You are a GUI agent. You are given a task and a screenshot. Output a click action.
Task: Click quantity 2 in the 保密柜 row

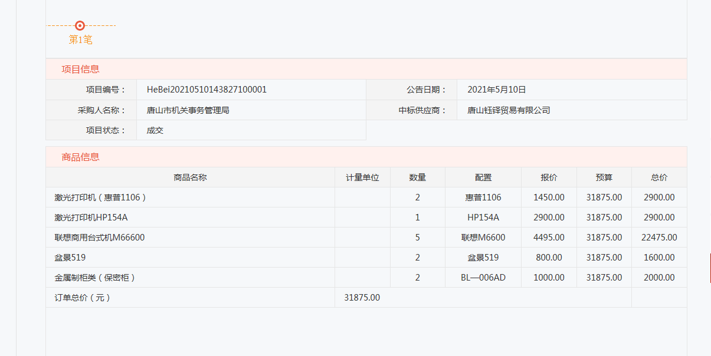(x=418, y=278)
